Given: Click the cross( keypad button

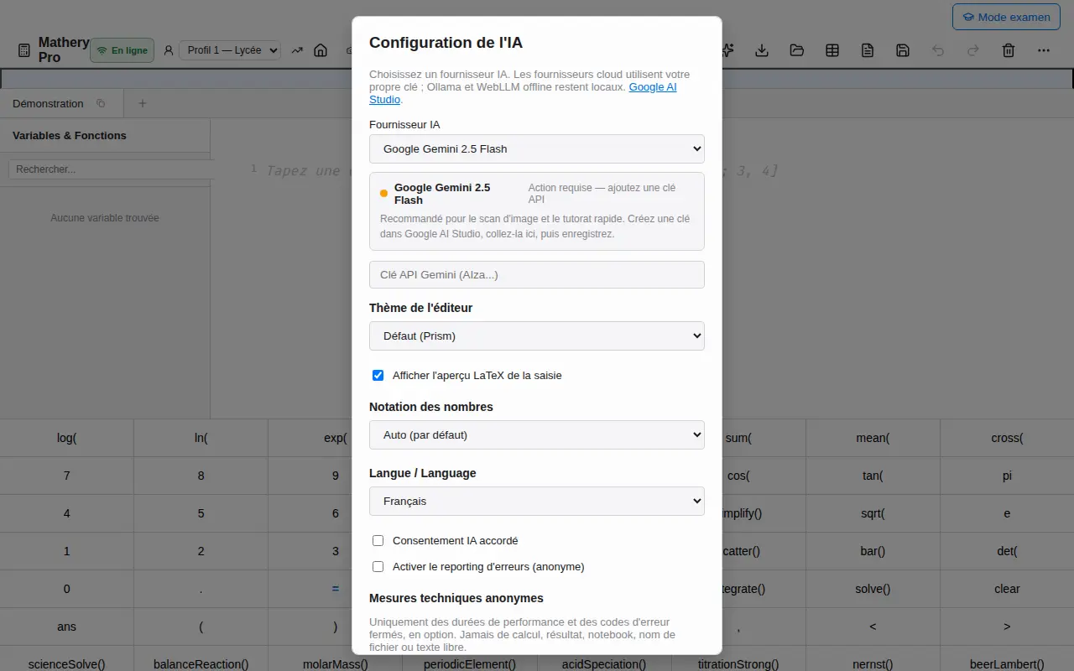Looking at the screenshot, I should click(x=1007, y=438).
